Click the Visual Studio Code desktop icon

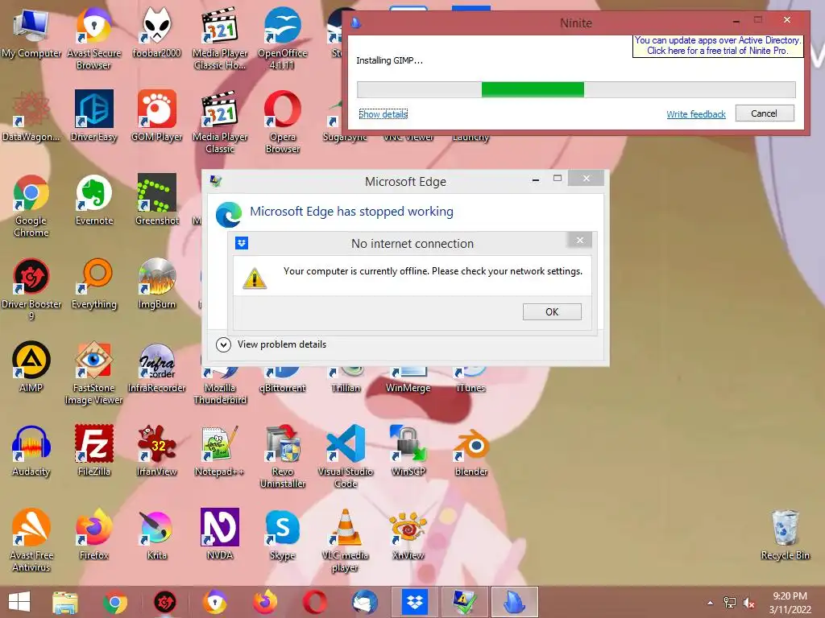pyautogui.click(x=346, y=457)
